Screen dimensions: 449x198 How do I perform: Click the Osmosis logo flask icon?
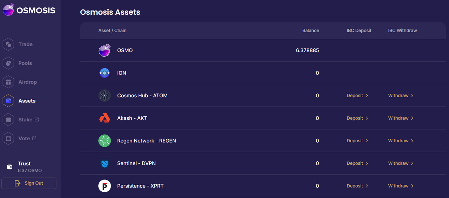pos(8,10)
